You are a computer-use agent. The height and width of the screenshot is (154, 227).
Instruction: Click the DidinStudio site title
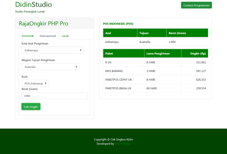click(x=33, y=5)
